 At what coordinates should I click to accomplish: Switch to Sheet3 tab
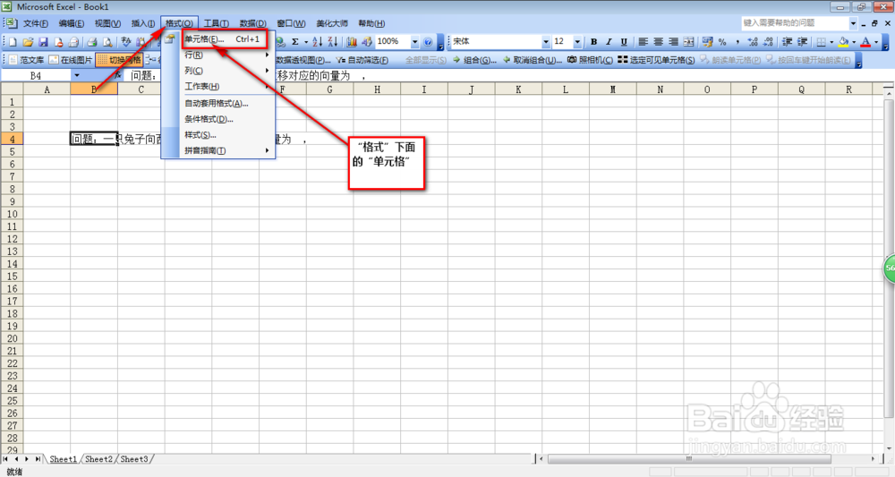(134, 459)
